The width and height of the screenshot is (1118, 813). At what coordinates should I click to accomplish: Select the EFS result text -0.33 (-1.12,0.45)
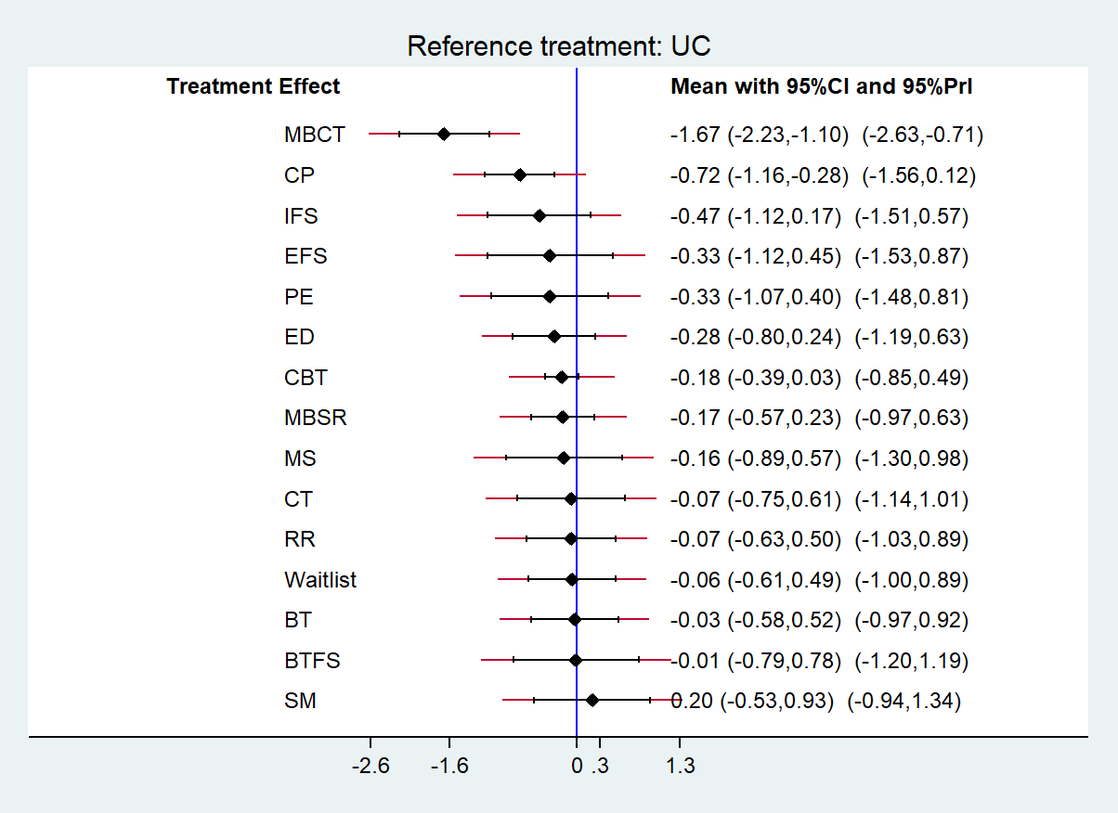click(x=755, y=256)
